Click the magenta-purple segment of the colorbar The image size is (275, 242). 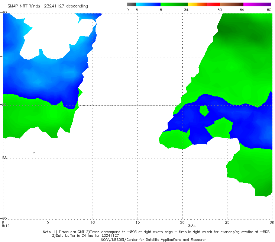(257, 4)
